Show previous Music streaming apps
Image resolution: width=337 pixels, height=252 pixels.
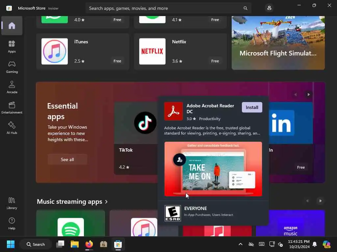tap(307, 201)
